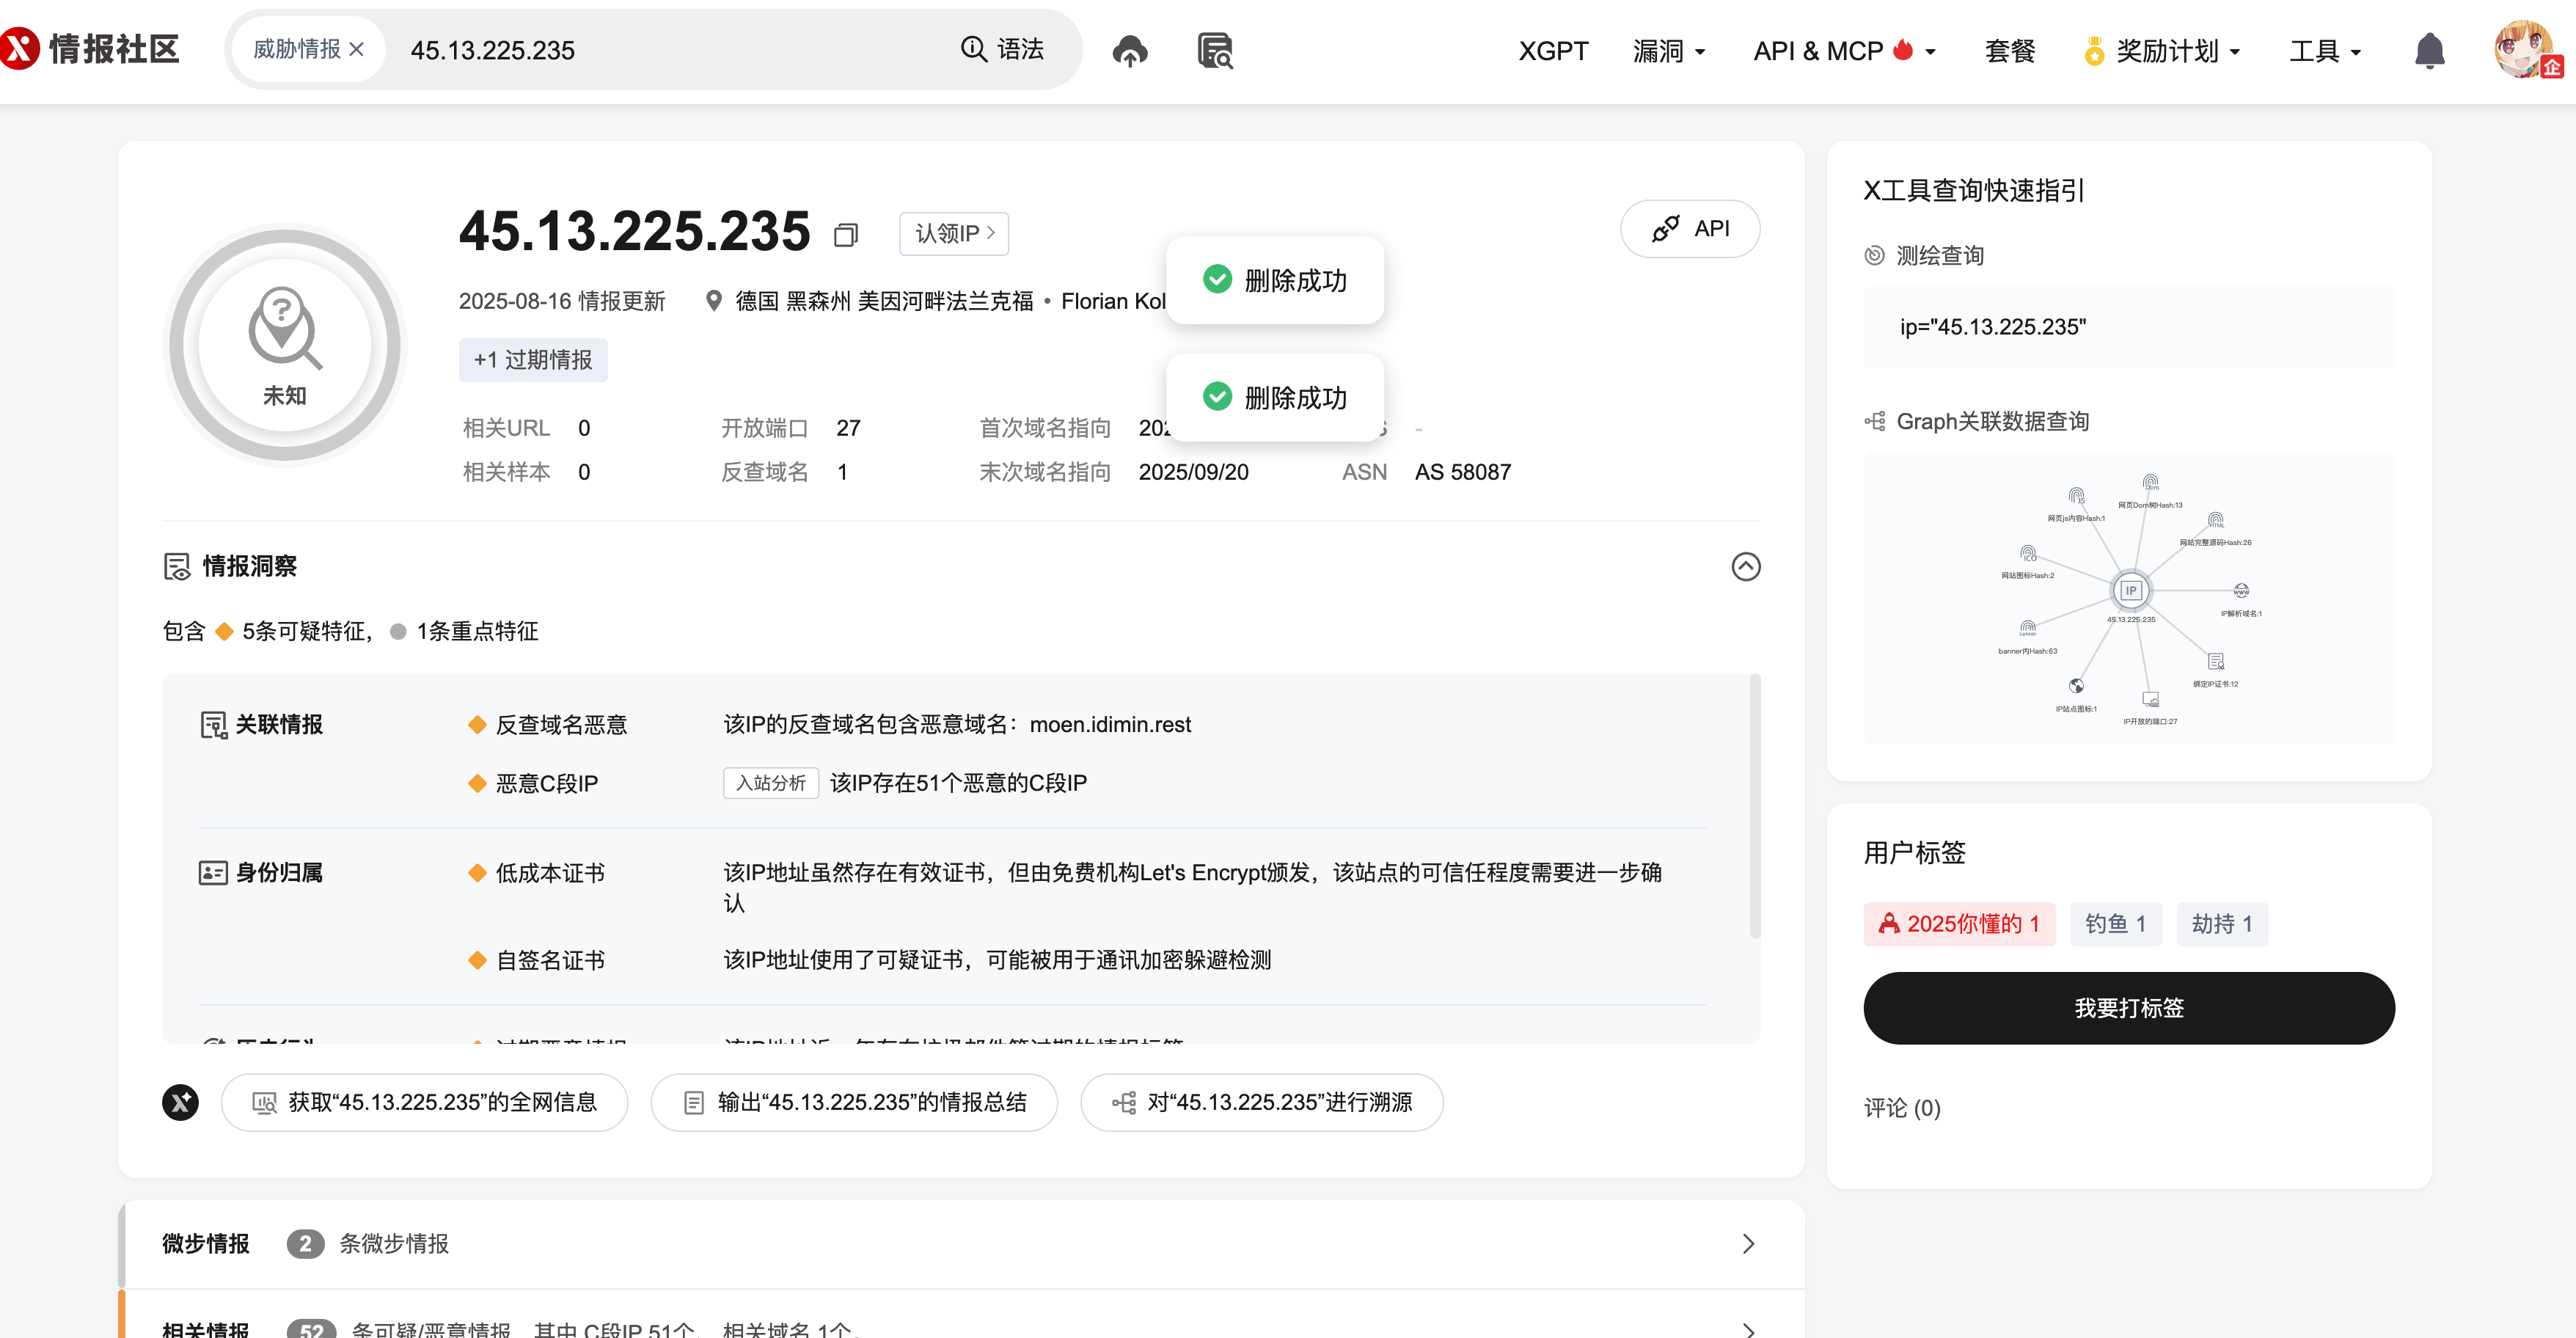Viewport: 2576px width, 1338px height.
Task: Expand the 微步情报 row
Action: (1748, 1243)
